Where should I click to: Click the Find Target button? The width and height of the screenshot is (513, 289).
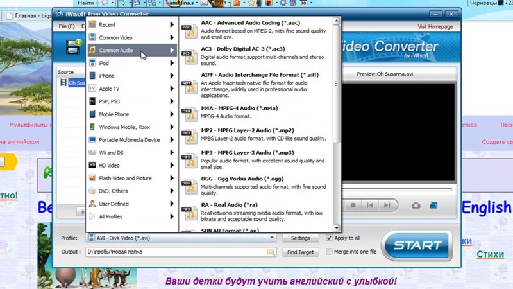300,252
